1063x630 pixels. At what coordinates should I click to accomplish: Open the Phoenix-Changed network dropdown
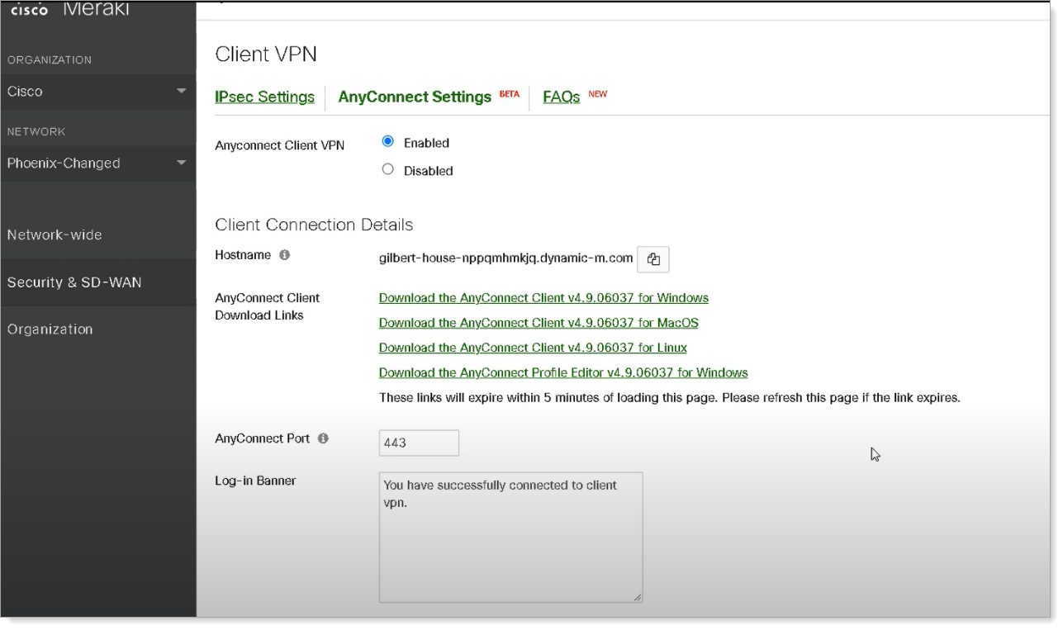point(97,163)
